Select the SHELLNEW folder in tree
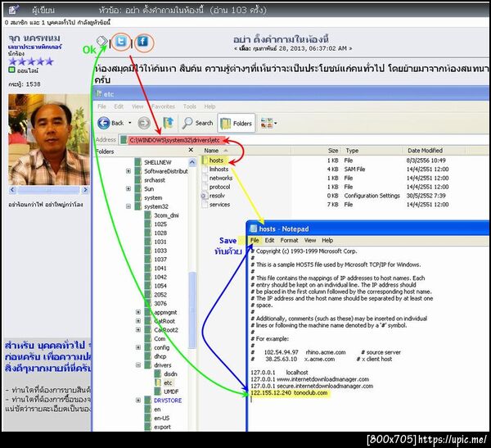 [154, 162]
